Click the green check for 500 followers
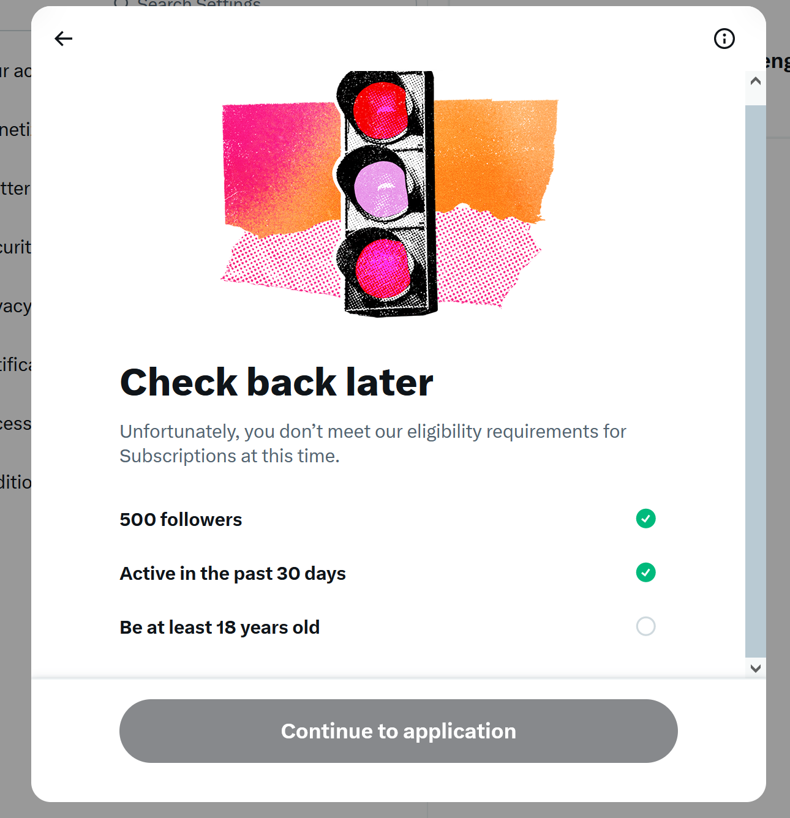 645,519
